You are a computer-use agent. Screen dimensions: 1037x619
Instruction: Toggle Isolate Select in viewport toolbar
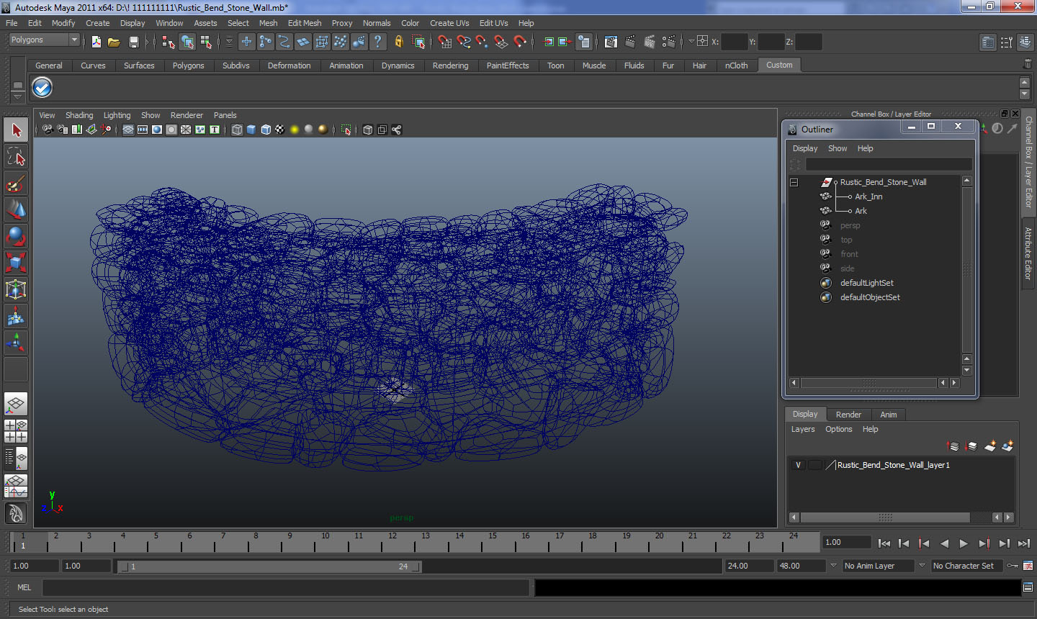click(346, 130)
